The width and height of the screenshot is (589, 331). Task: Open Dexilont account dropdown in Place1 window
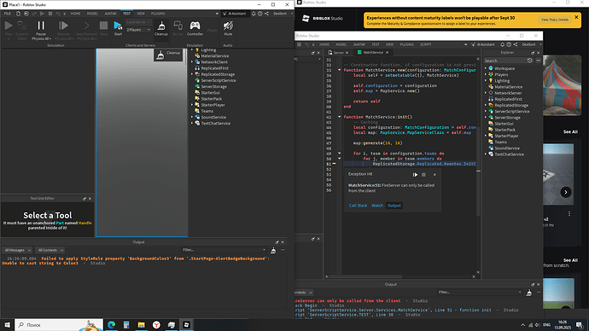[x=283, y=14]
